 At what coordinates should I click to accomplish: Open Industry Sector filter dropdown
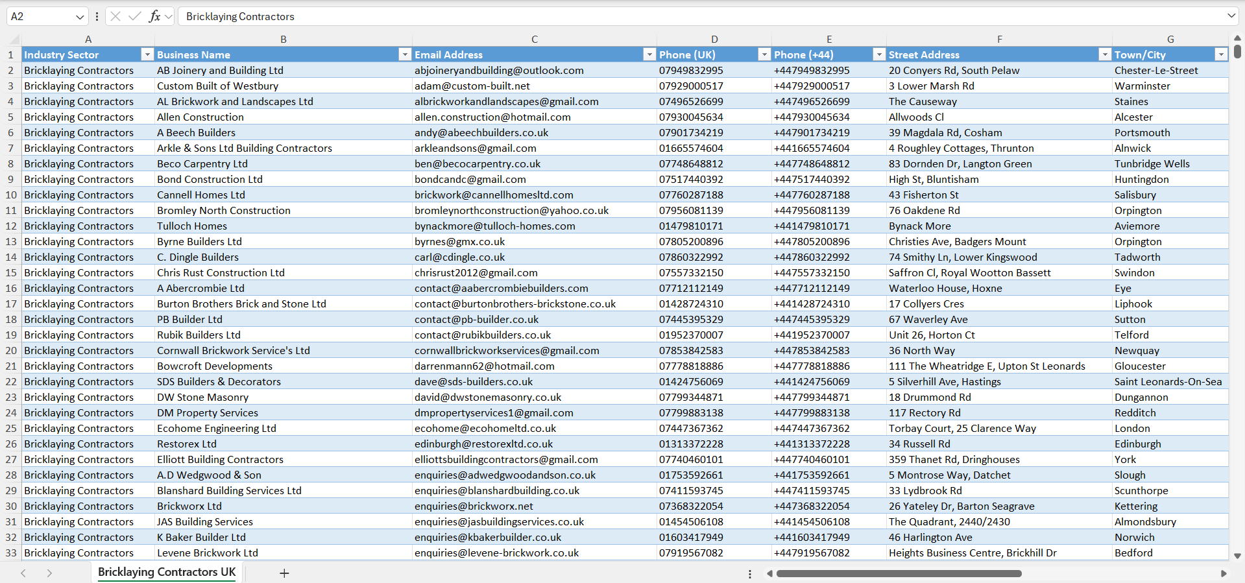[x=147, y=54]
